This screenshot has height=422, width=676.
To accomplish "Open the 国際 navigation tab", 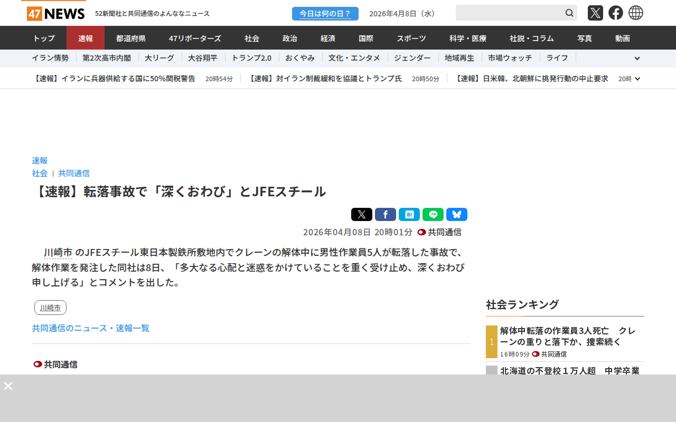I will pyautogui.click(x=366, y=38).
